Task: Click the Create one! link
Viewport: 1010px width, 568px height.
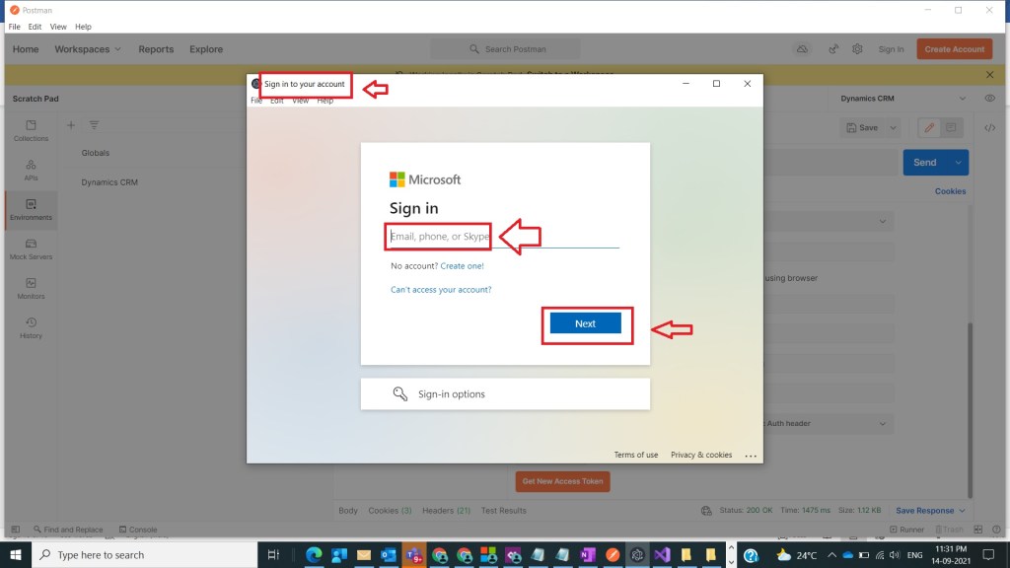Action: 462,266
